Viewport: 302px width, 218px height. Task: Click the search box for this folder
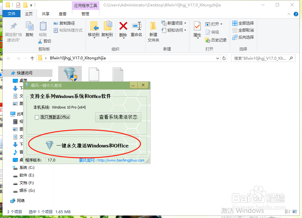coord(263,58)
